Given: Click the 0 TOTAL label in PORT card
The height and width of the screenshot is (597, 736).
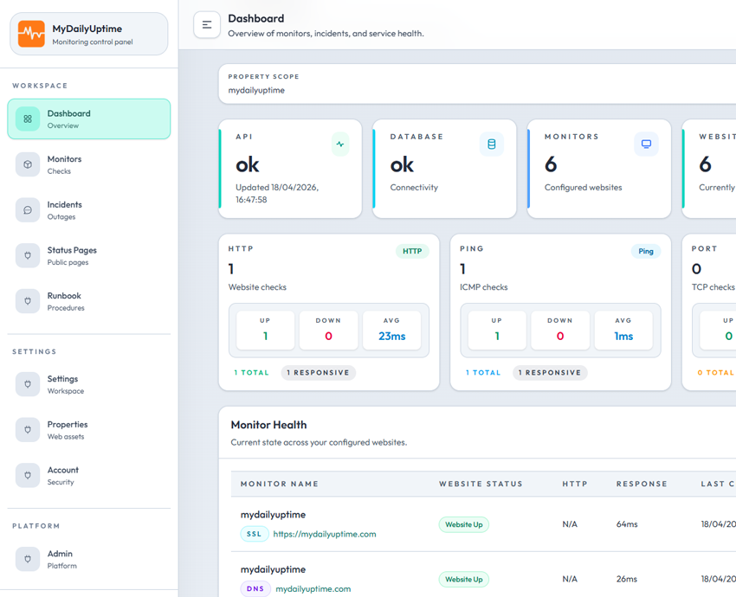Looking at the screenshot, I should 715,373.
